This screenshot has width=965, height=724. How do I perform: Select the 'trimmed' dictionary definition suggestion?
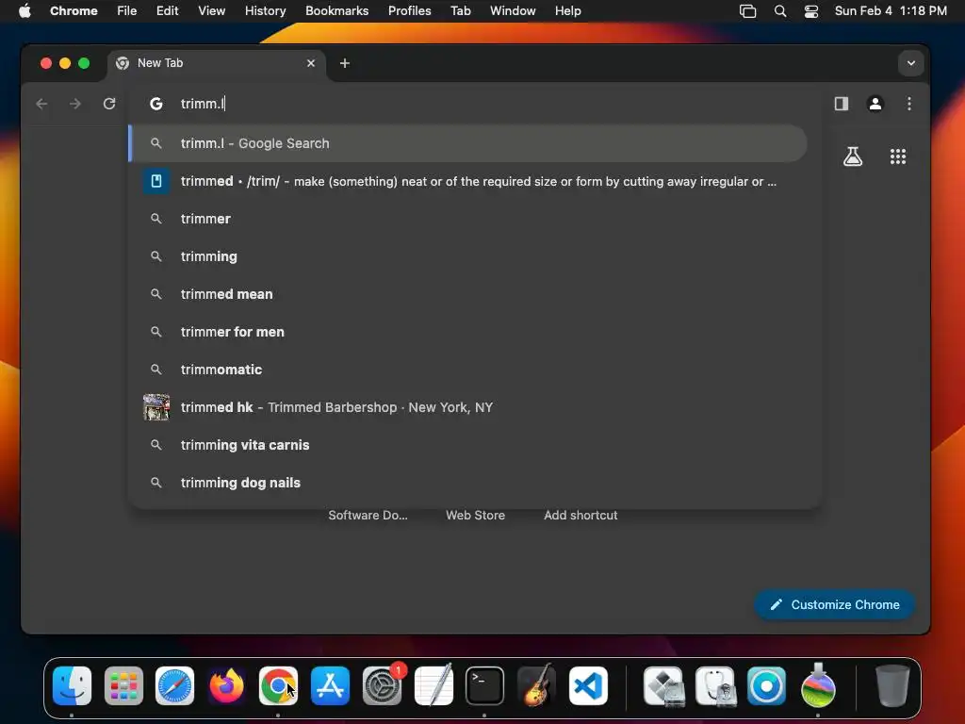[467, 181]
